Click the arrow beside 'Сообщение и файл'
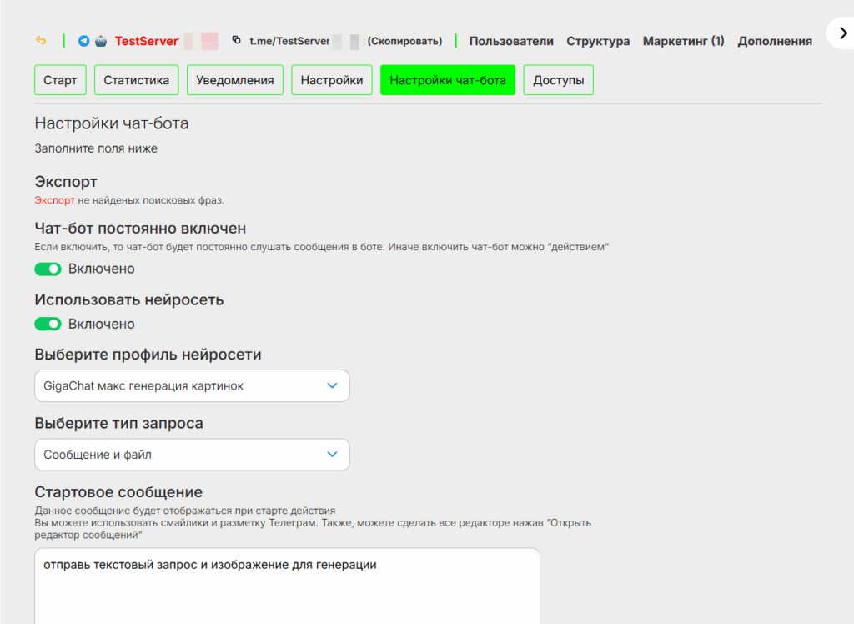The width and height of the screenshot is (854, 624). (x=332, y=455)
